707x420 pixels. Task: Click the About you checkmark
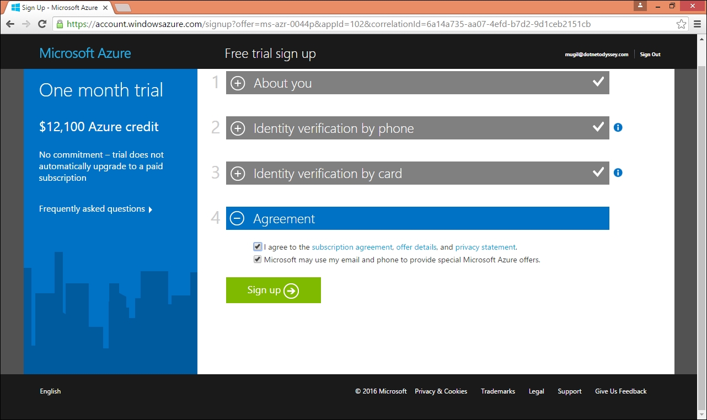[x=598, y=82]
